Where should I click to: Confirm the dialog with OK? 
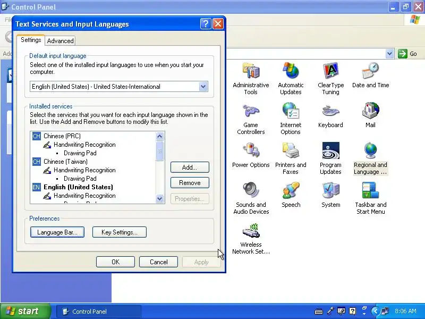115,262
